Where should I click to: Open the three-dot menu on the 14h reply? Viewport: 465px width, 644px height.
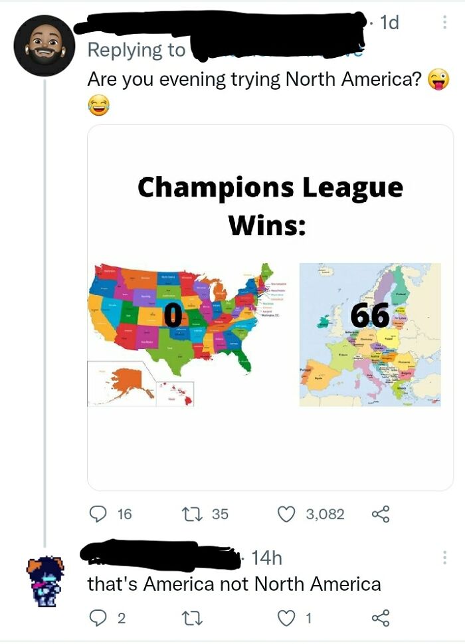[x=444, y=558]
